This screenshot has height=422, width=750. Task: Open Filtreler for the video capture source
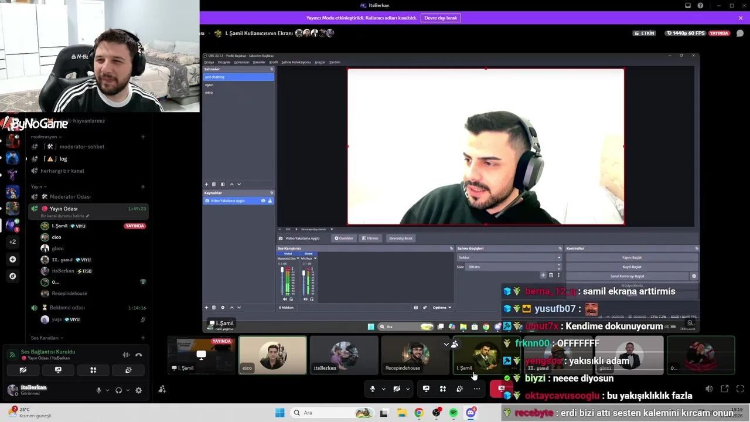coord(370,238)
